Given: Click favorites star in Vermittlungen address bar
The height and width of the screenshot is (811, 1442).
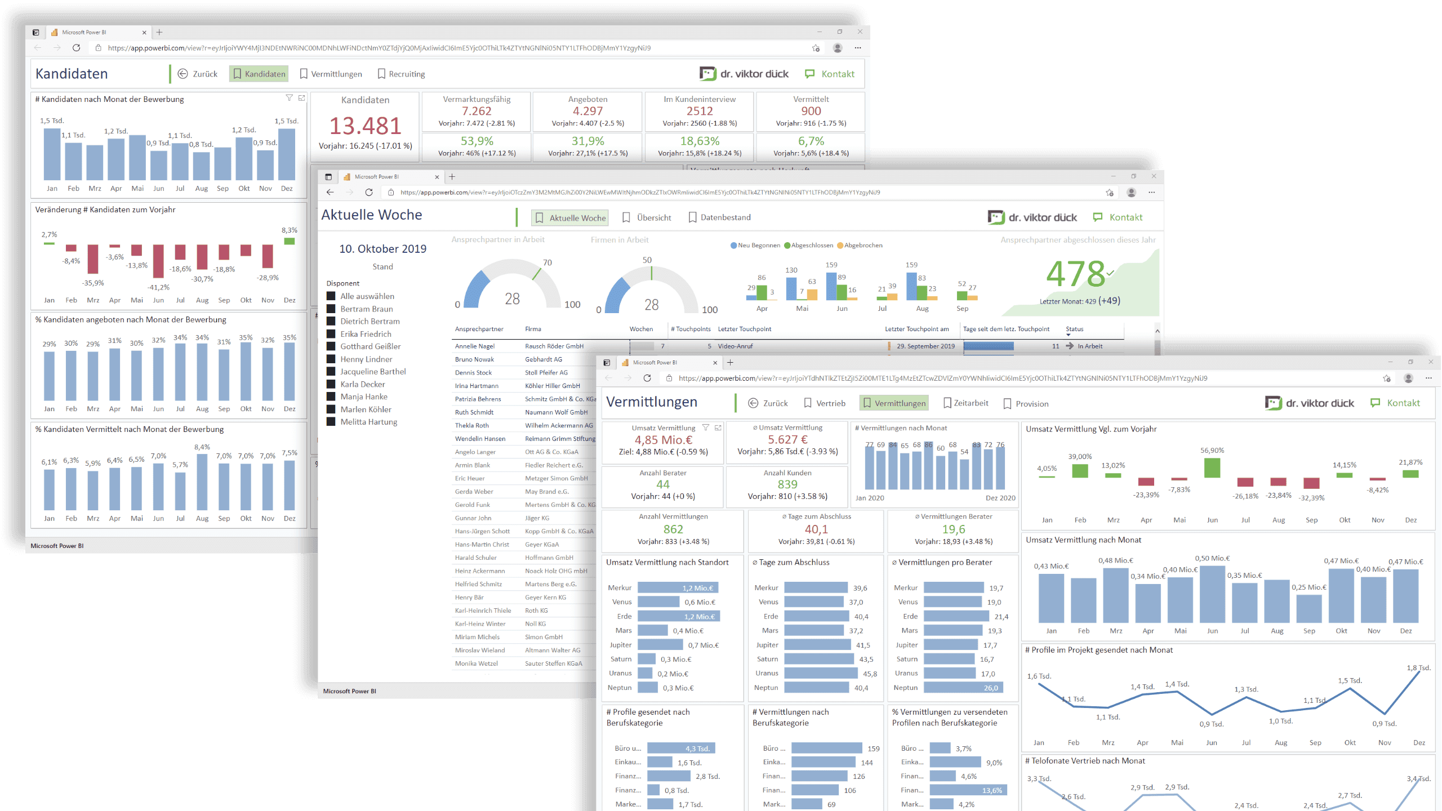Looking at the screenshot, I should (1386, 378).
